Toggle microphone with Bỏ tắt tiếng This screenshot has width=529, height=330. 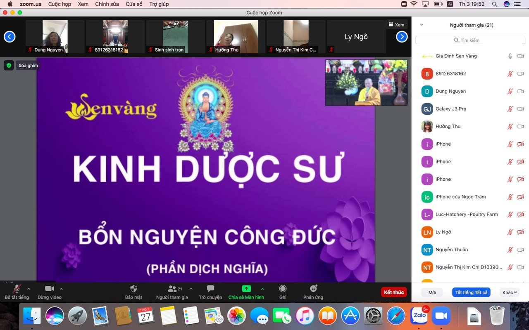pyautogui.click(x=17, y=289)
